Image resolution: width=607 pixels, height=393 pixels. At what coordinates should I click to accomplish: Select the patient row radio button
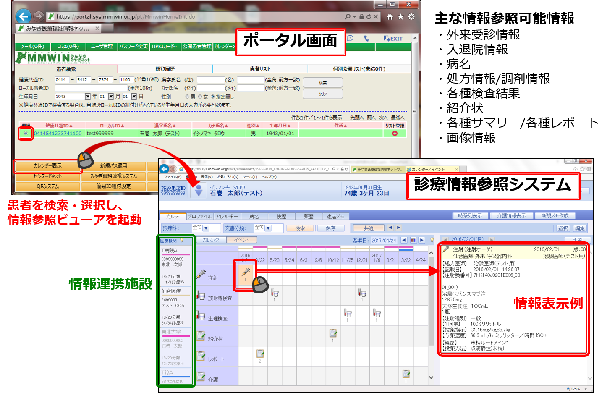26,134
